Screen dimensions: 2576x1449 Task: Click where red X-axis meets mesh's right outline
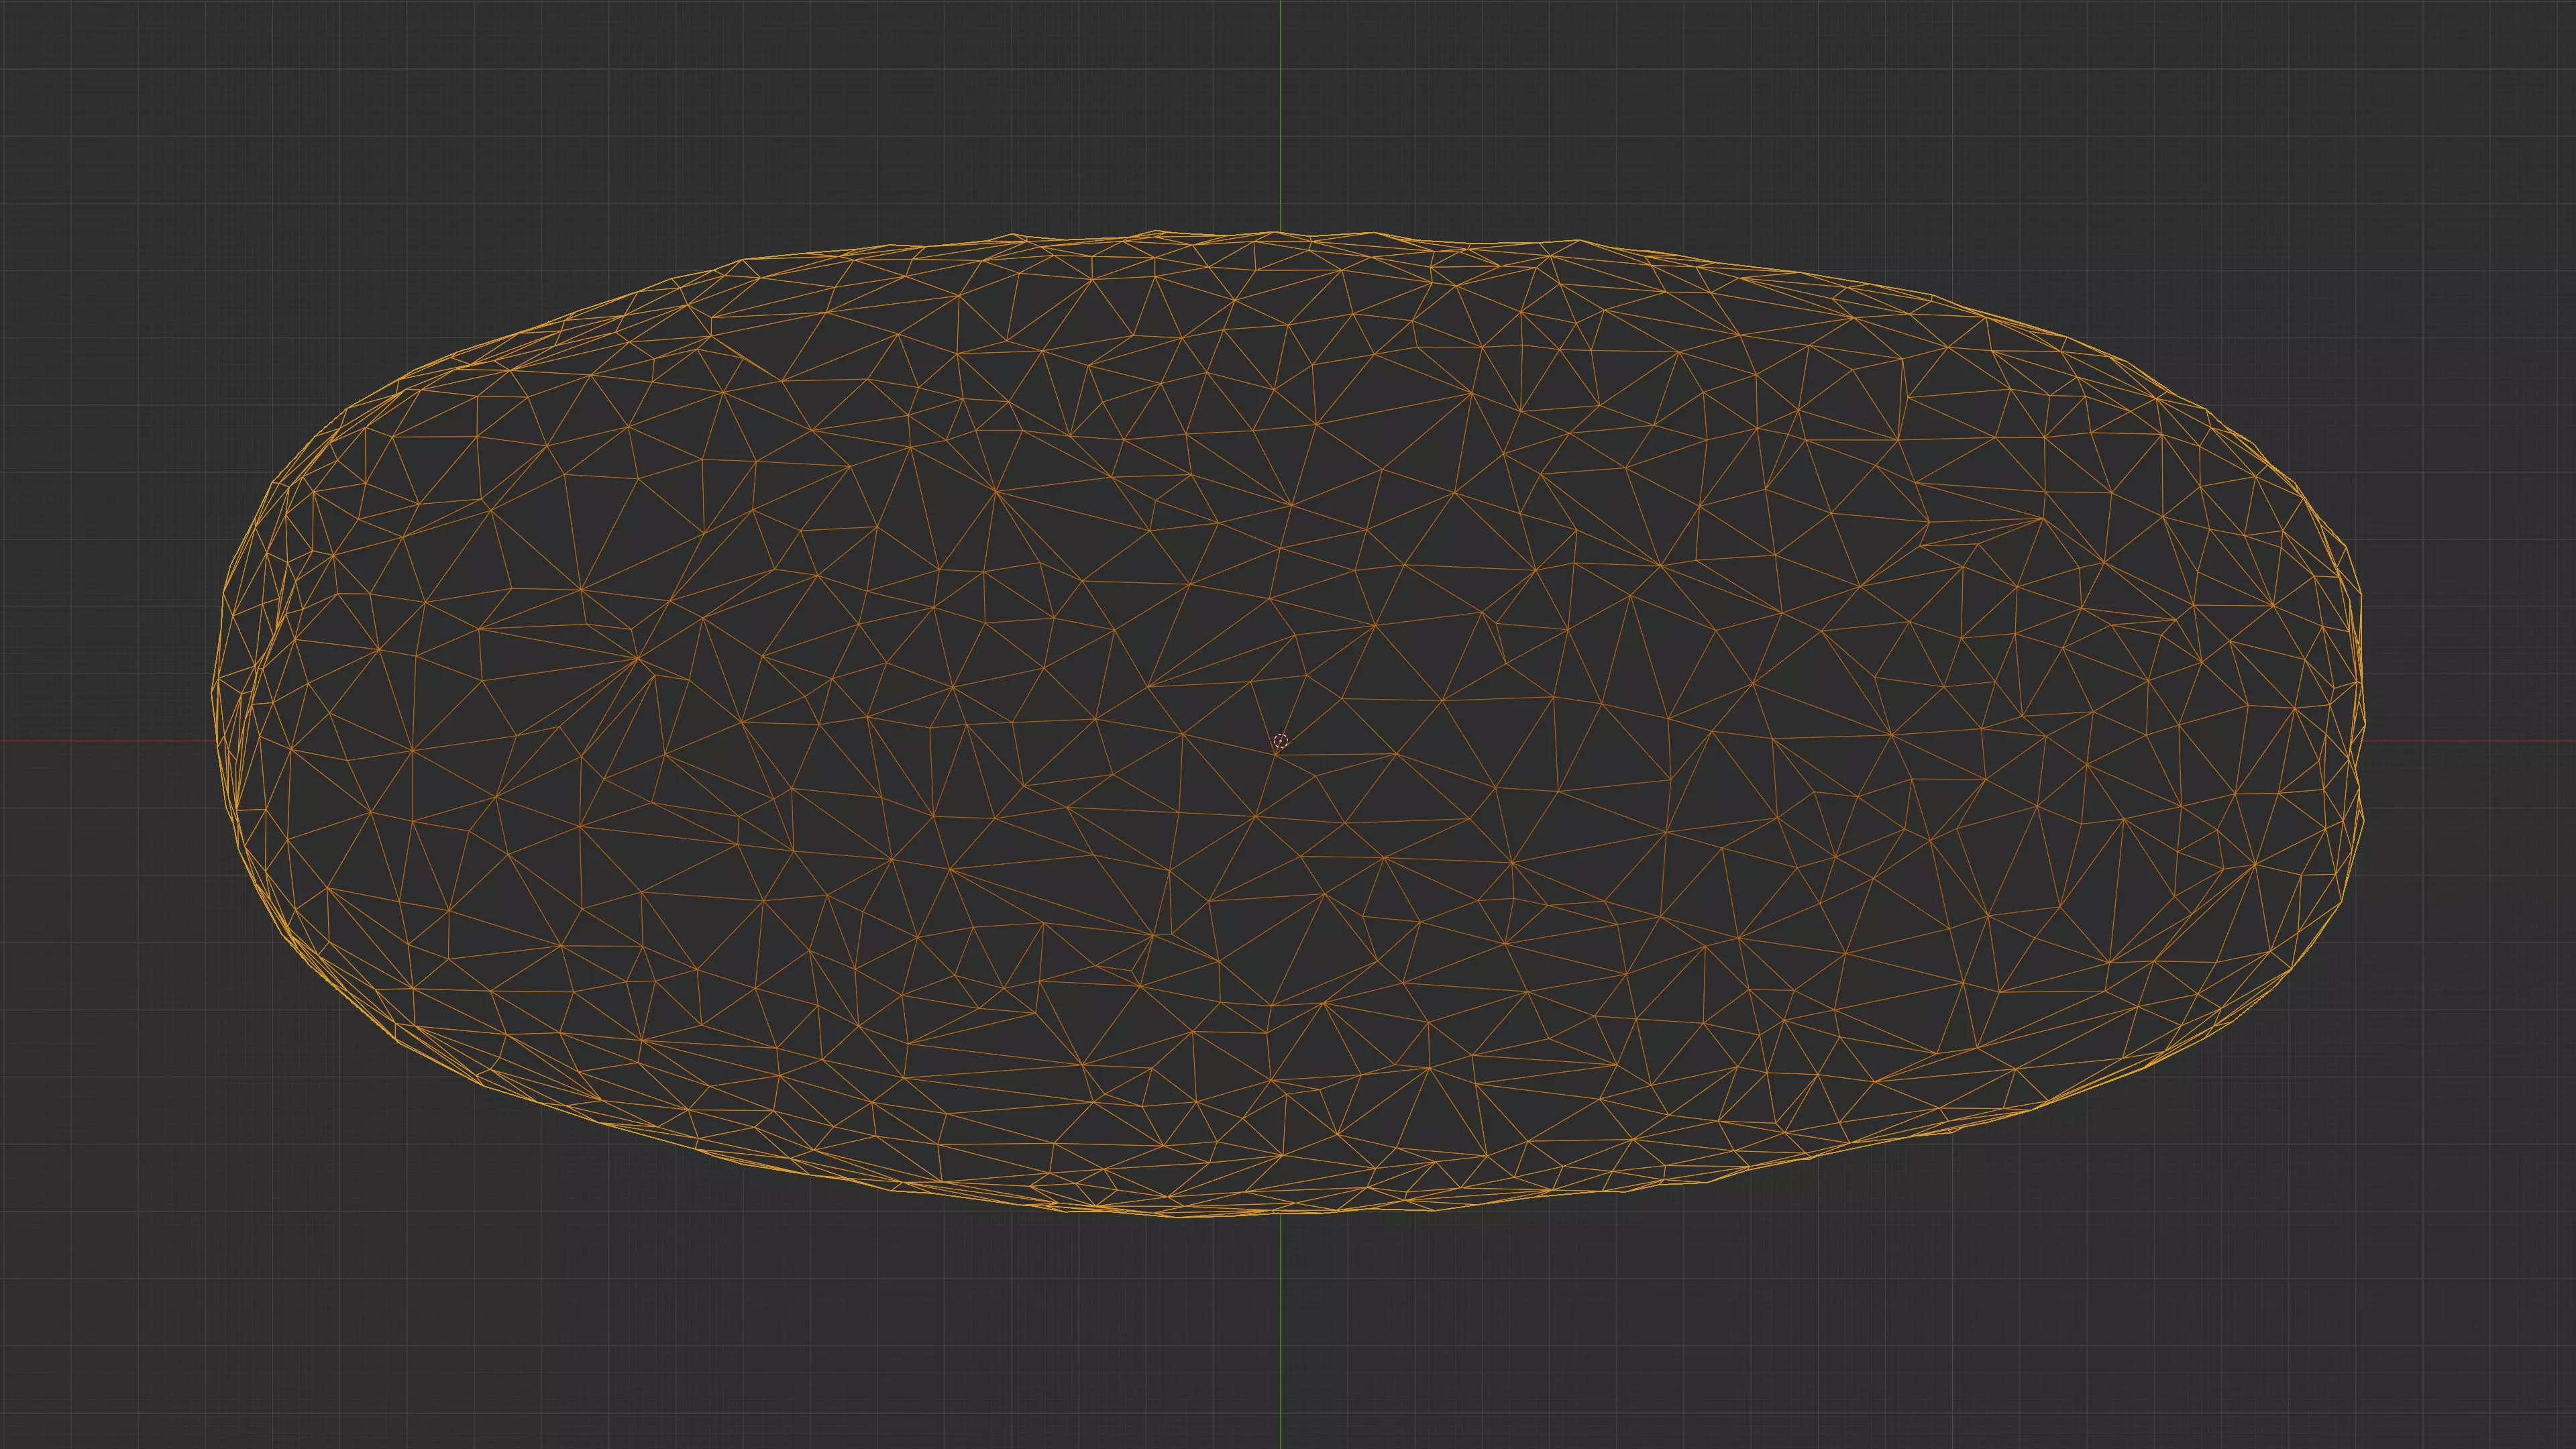[2362, 741]
